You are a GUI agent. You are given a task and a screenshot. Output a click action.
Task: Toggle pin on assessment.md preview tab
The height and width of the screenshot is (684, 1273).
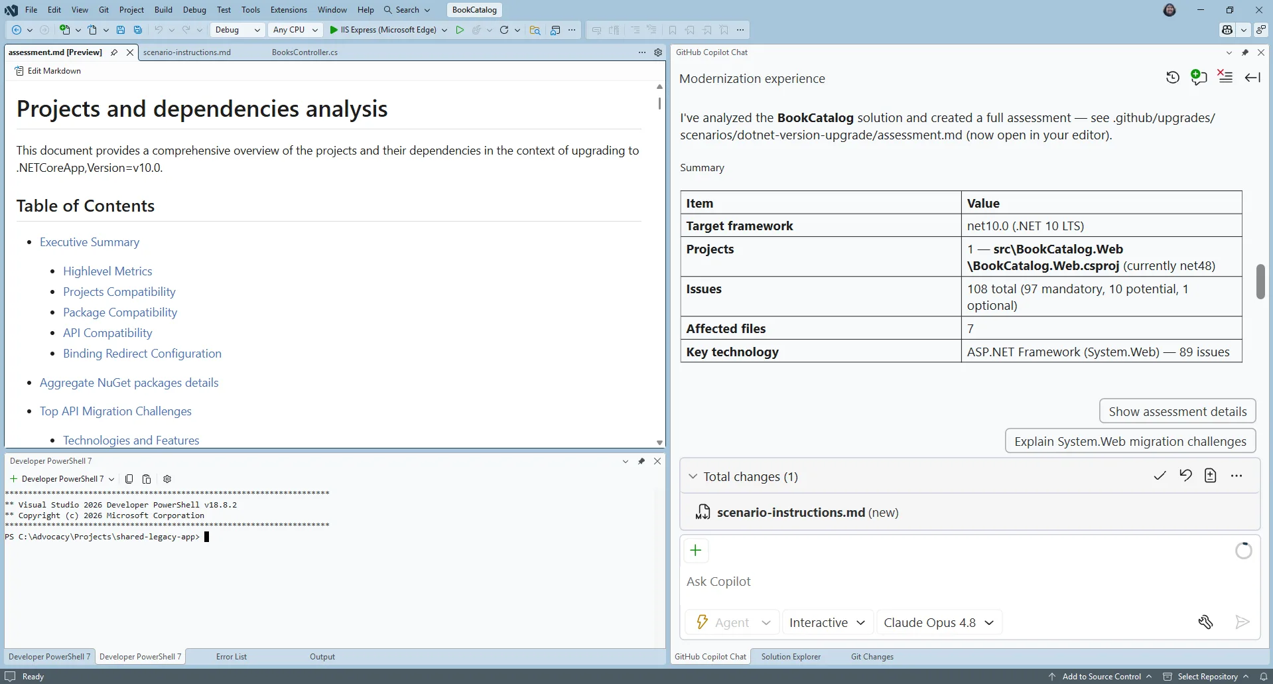114,52
